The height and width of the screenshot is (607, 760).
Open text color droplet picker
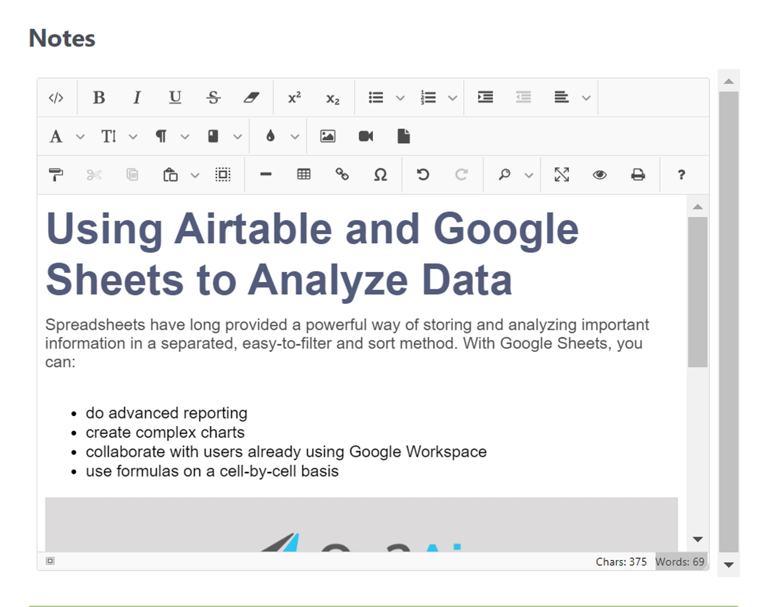(x=270, y=136)
